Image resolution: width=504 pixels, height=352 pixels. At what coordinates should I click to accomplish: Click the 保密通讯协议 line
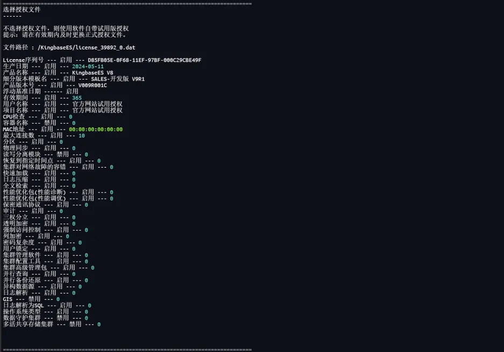click(x=45, y=205)
